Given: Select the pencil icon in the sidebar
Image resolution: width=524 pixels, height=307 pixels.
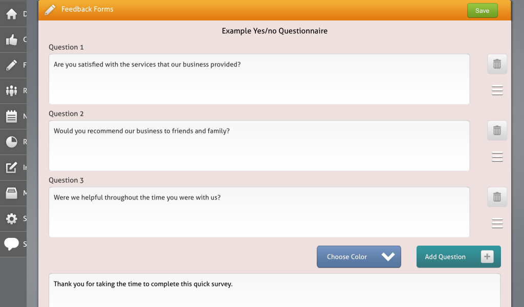Looking at the screenshot, I should click(11, 65).
